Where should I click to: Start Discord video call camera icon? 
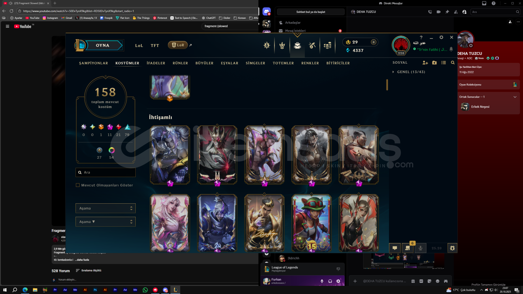click(439, 12)
